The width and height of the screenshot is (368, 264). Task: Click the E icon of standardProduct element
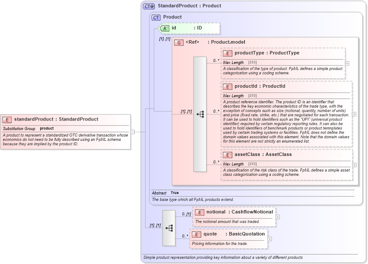[x=7, y=120]
